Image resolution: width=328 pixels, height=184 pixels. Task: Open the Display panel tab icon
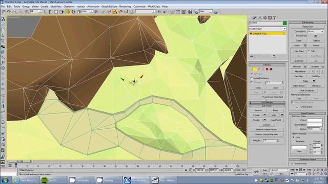tap(270, 18)
